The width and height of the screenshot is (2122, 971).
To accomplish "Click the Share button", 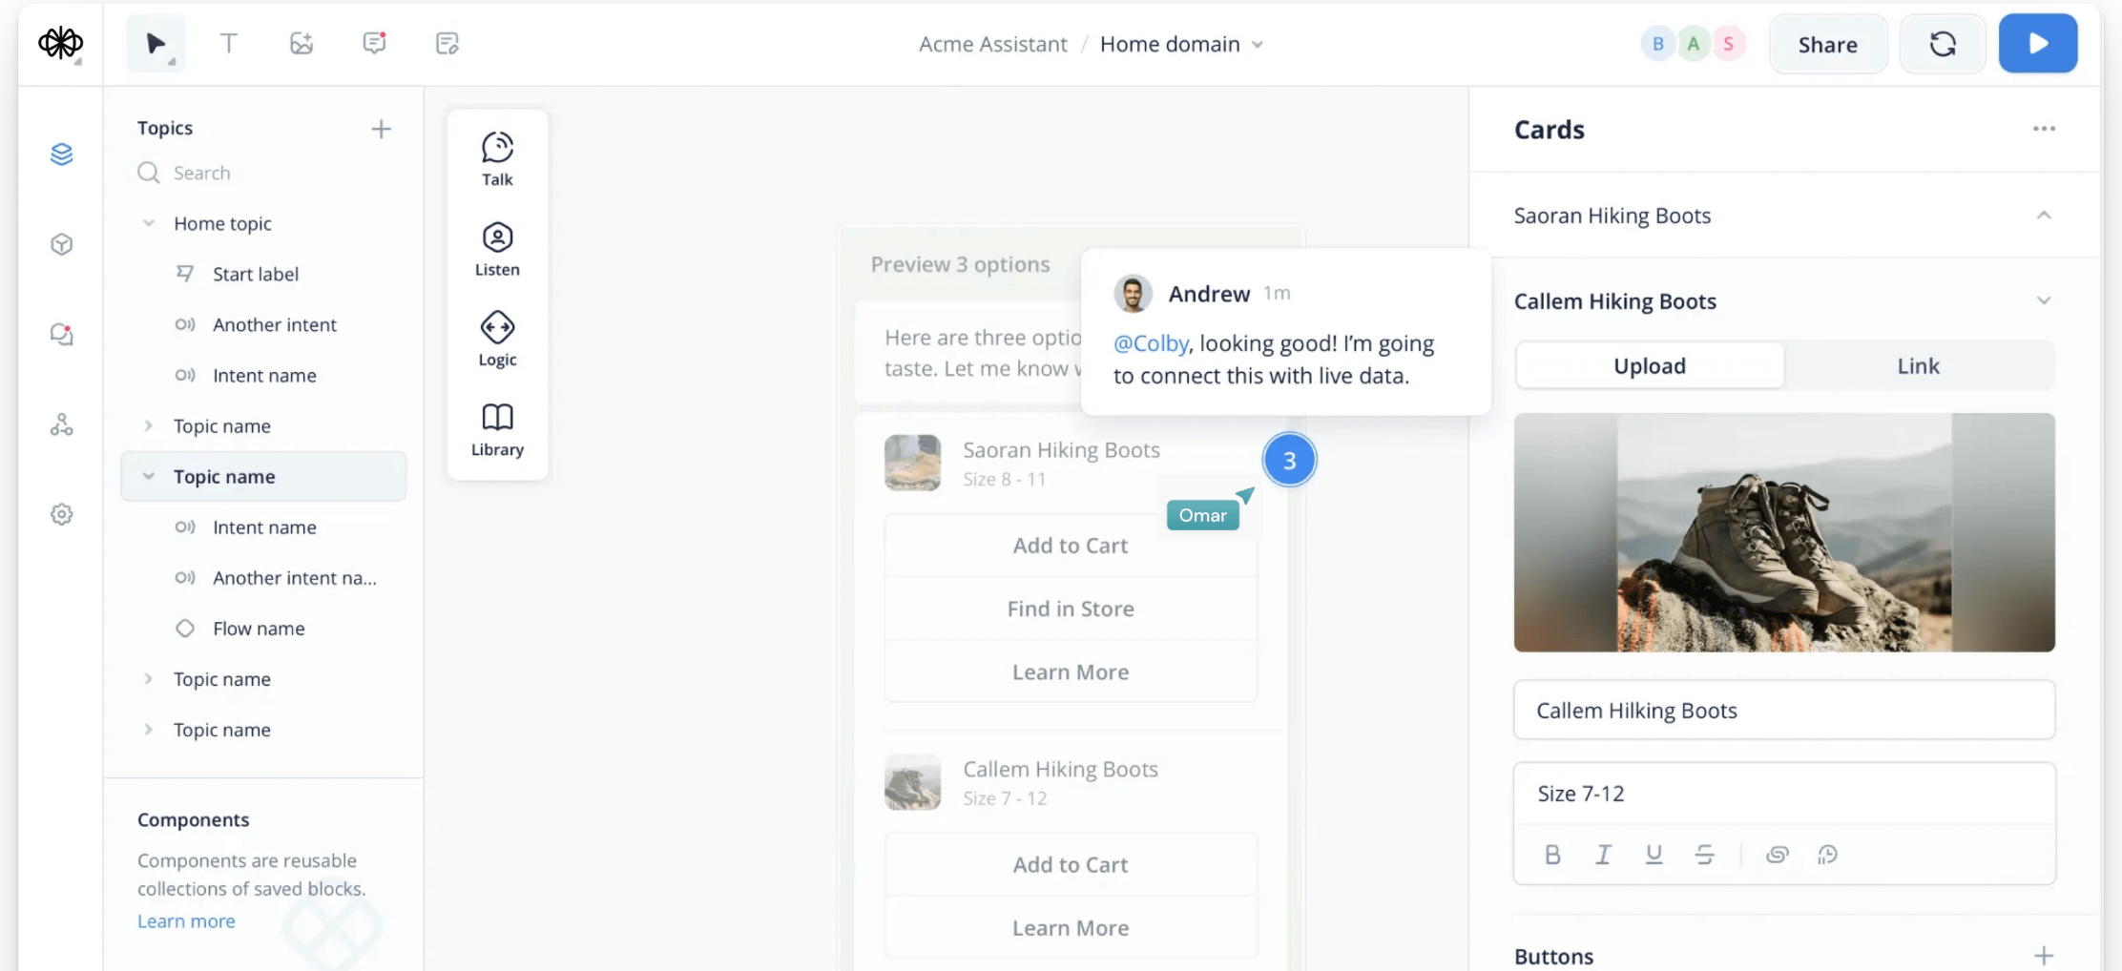I will (1827, 44).
